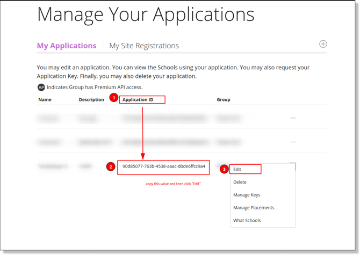360x255 pixels.
Task: Open the second row's three-dot menu
Action: [293, 142]
